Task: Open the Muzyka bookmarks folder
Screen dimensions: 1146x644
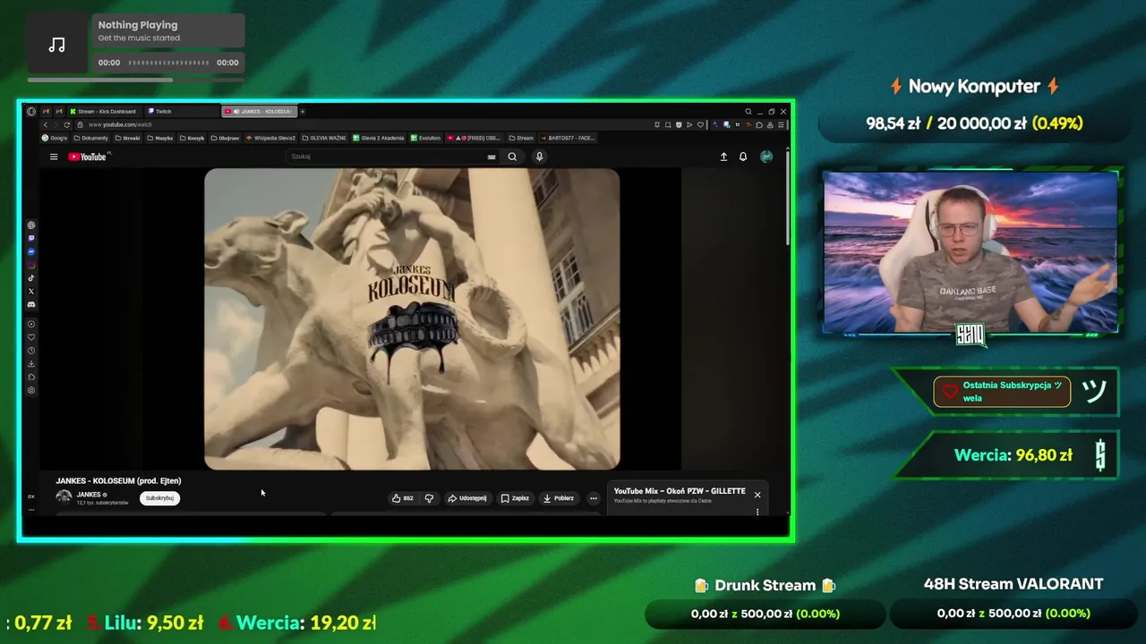Action: (160, 138)
